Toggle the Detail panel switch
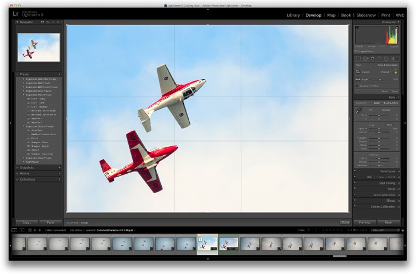Screen dimensions: 418x276 tap(355, 189)
